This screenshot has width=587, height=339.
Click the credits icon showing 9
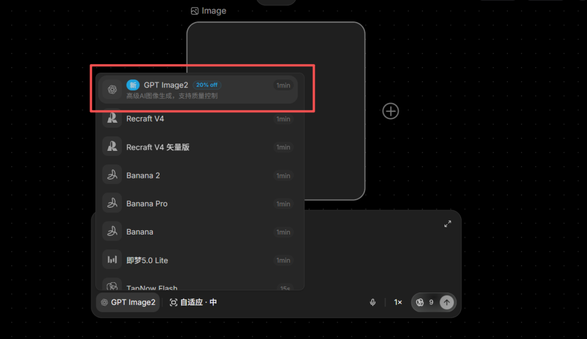tap(419, 302)
